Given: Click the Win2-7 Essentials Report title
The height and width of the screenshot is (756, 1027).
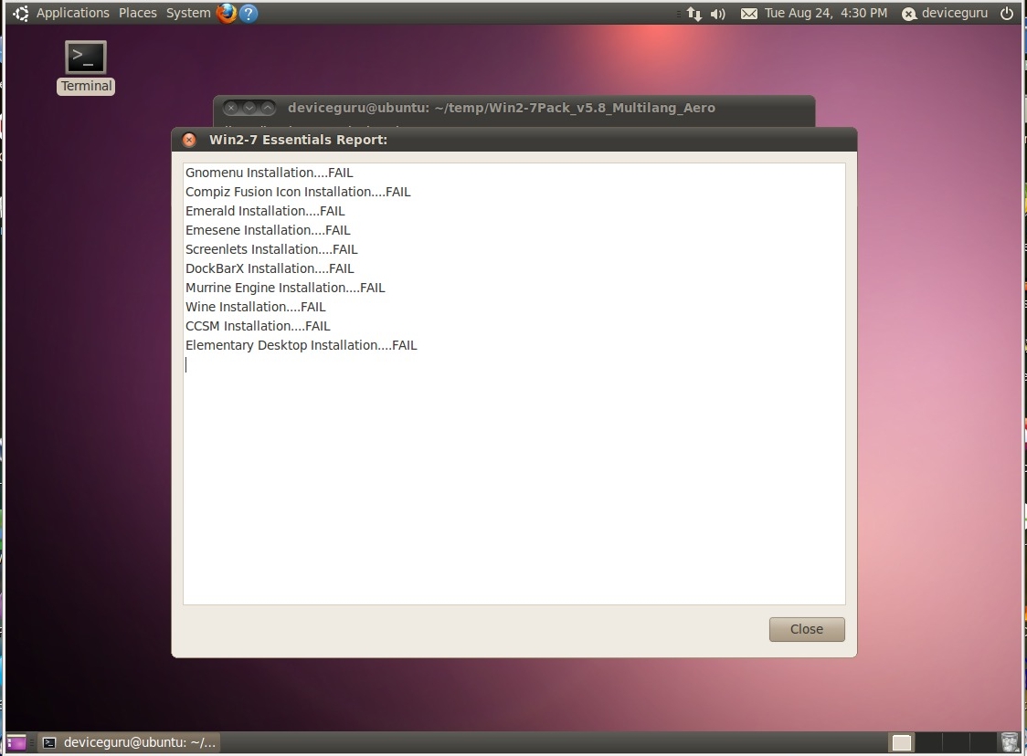Looking at the screenshot, I should click(x=298, y=140).
